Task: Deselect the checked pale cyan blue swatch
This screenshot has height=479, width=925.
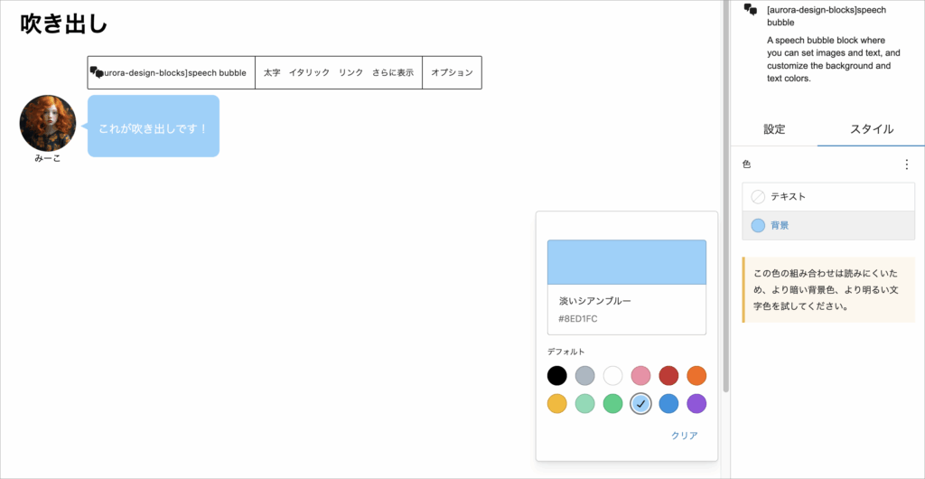Action: tap(640, 403)
